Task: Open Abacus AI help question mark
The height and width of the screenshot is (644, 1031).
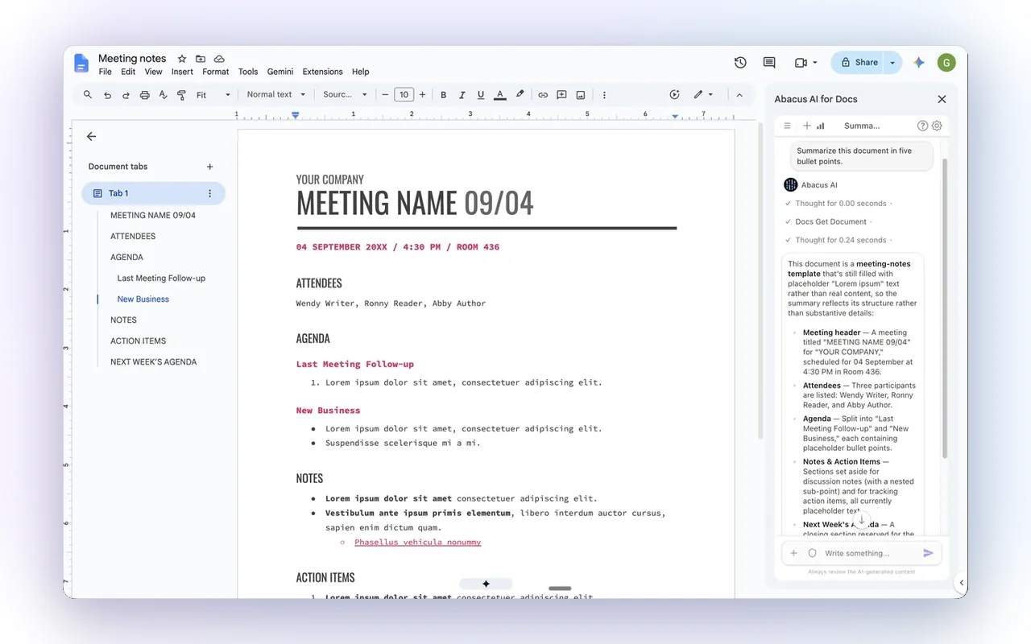Action: click(x=923, y=126)
